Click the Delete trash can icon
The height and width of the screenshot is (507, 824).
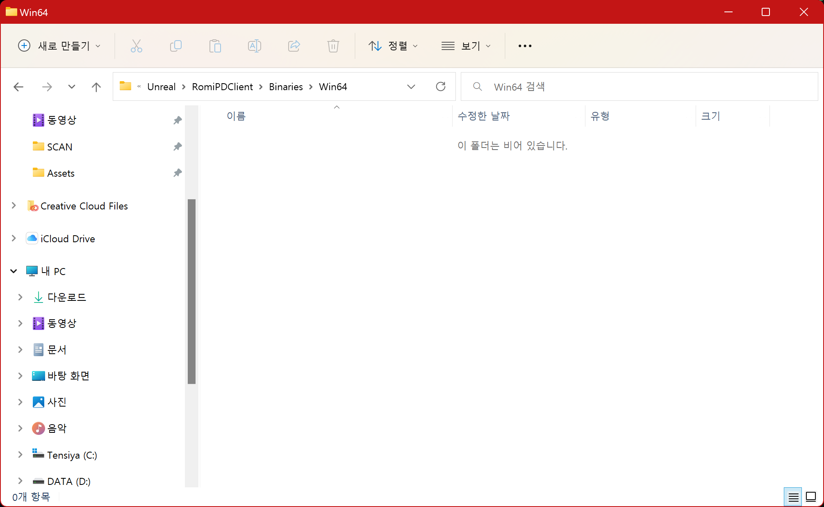[x=333, y=46]
